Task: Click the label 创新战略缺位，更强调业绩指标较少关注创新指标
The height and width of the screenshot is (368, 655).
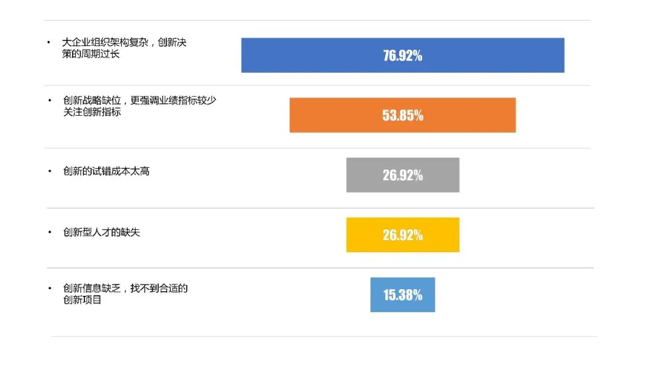Action: click(139, 106)
